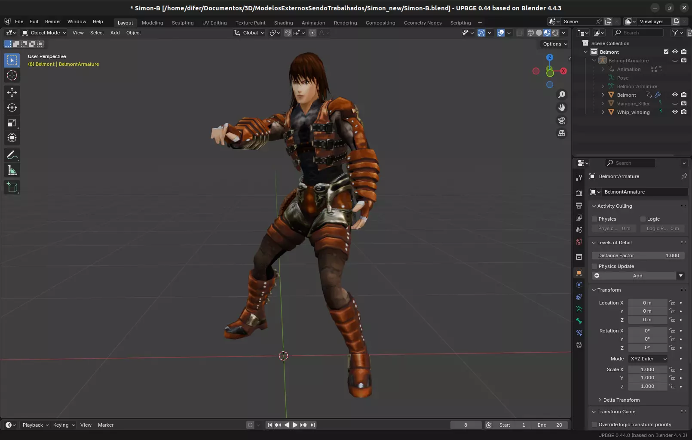Image resolution: width=692 pixels, height=440 pixels.
Task: Toggle camera view icon in viewport
Action: tap(562, 120)
